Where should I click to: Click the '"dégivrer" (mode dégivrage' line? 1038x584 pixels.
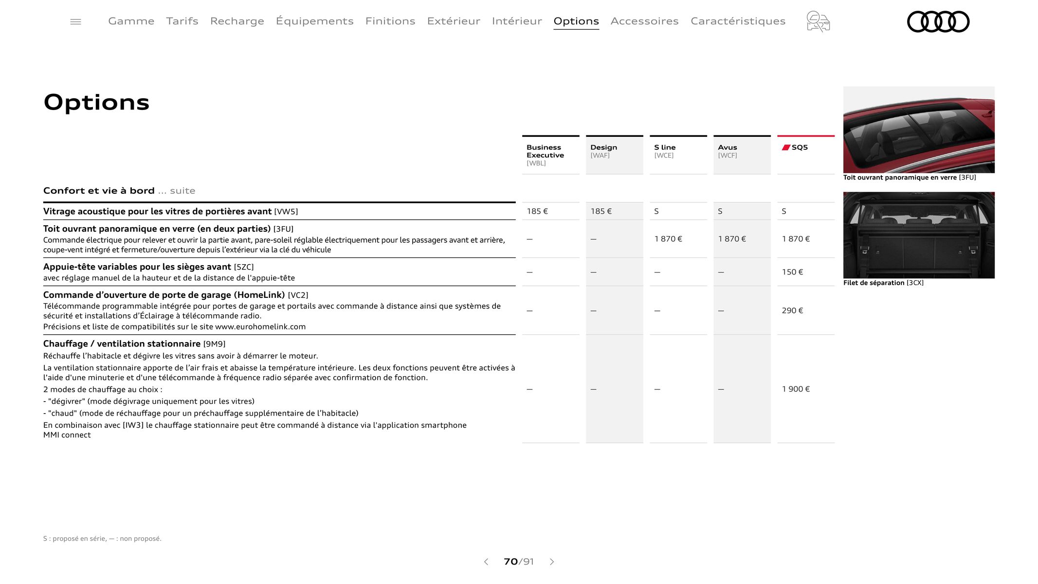pos(149,401)
